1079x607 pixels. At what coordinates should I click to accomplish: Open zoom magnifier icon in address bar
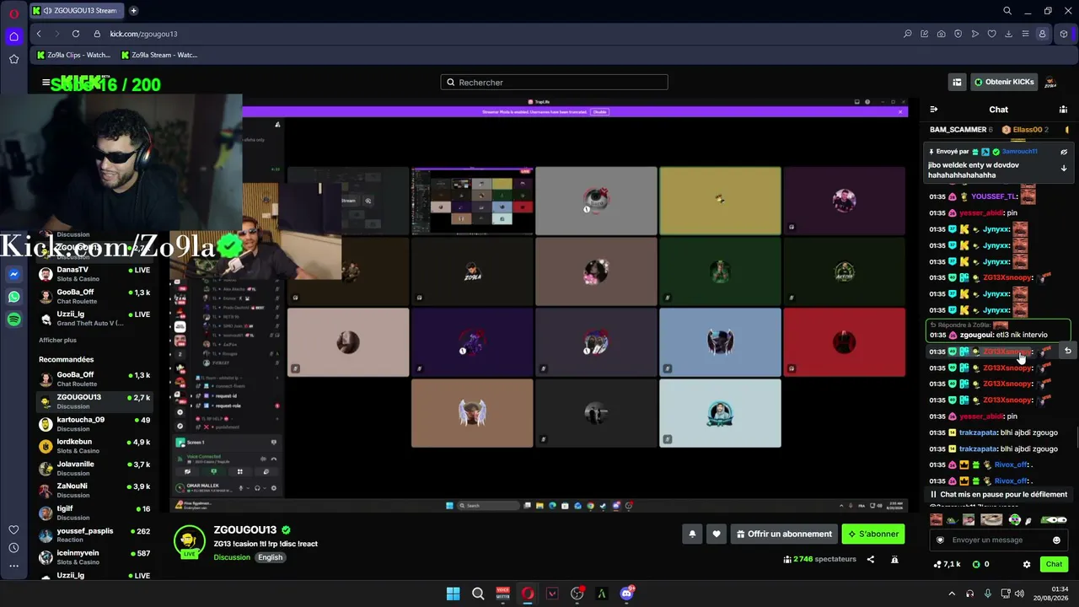(907, 34)
